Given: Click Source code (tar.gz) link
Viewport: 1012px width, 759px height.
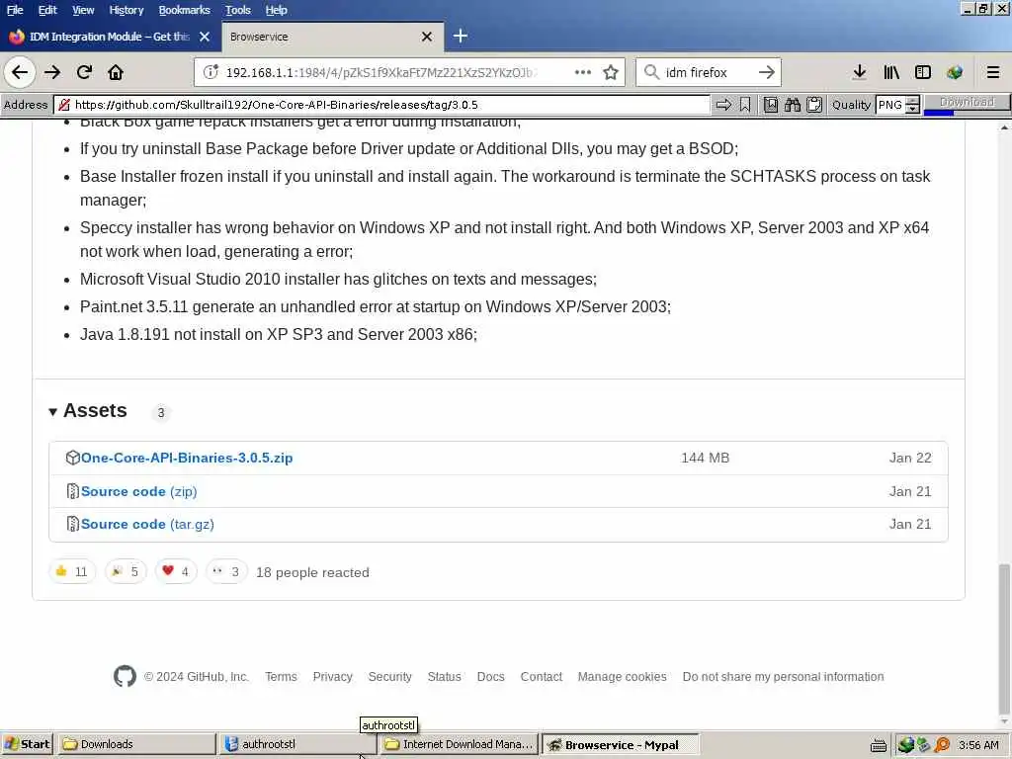Looking at the screenshot, I should click(147, 524).
